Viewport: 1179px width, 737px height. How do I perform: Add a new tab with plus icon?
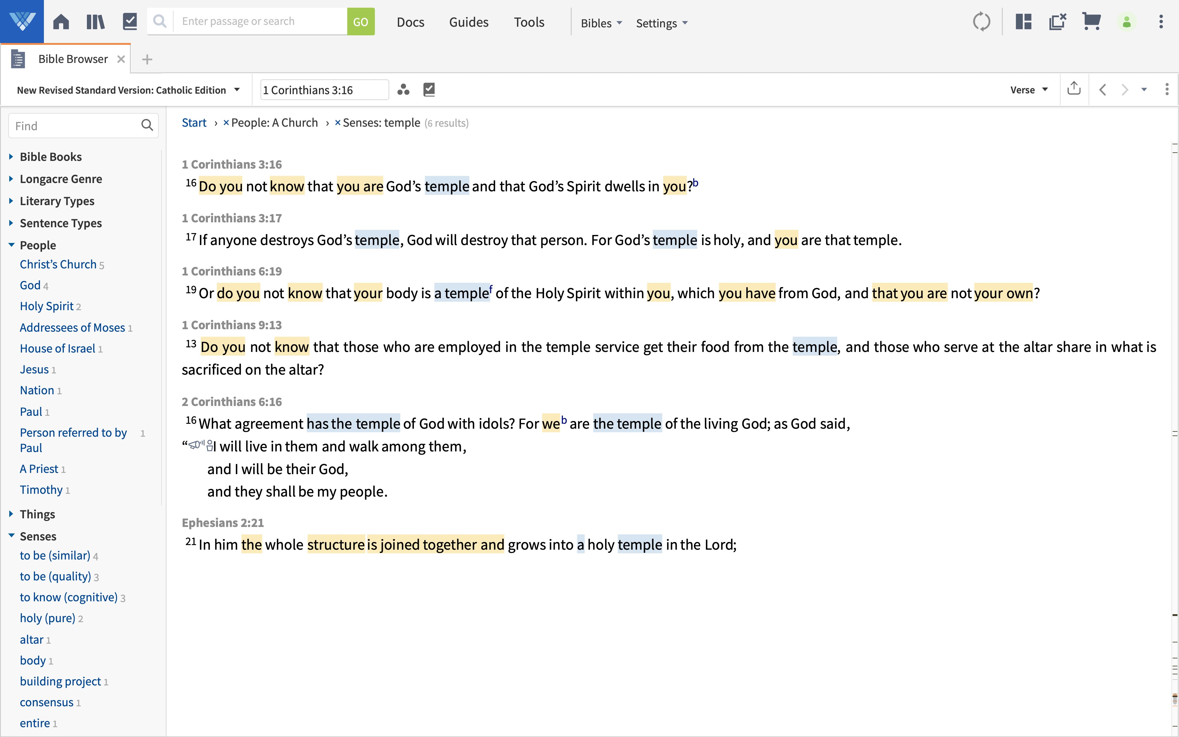click(x=147, y=60)
